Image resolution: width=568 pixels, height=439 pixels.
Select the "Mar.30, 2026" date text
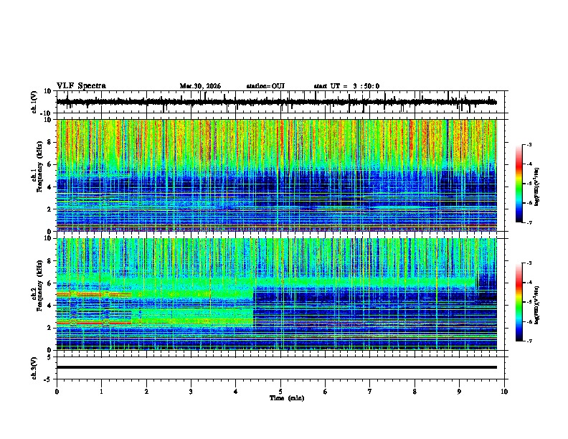click(200, 86)
